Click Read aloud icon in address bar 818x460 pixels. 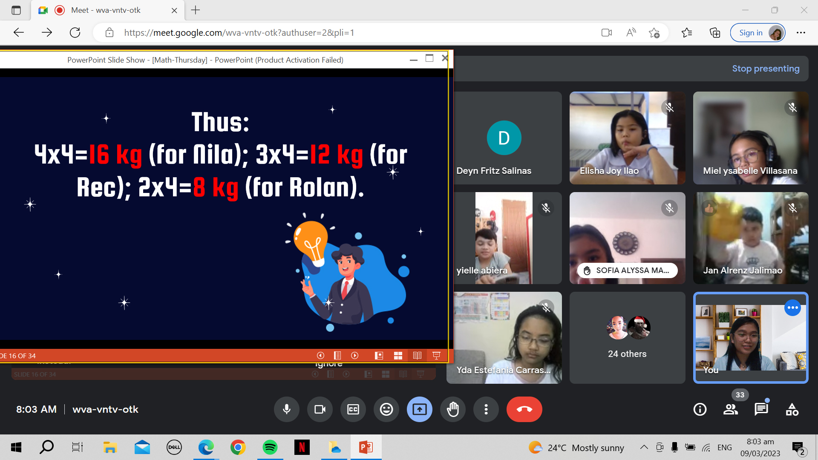631,33
